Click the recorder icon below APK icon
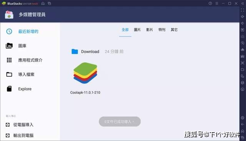The height and width of the screenshot is (141, 246). 243,56
